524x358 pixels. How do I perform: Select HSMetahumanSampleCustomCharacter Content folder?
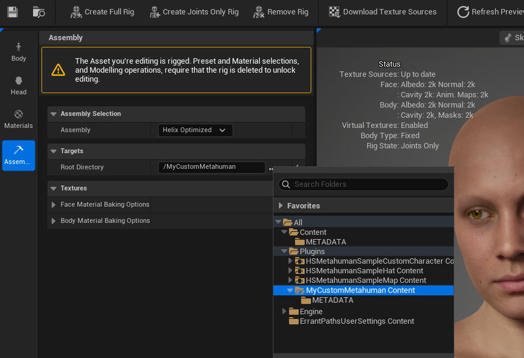pyautogui.click(x=374, y=261)
